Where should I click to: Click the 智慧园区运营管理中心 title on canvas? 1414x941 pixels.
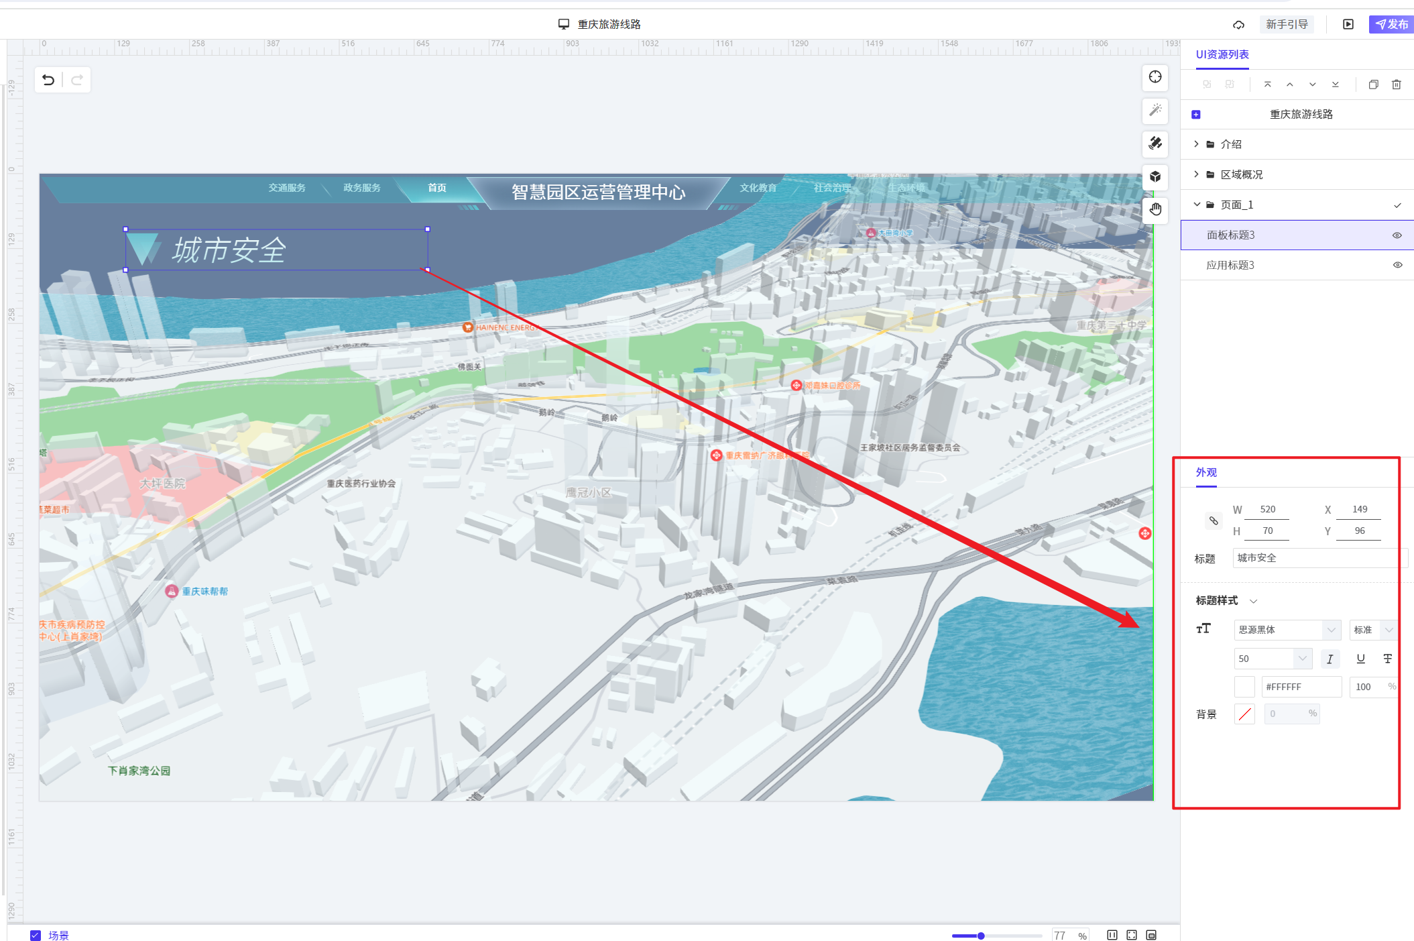(599, 192)
